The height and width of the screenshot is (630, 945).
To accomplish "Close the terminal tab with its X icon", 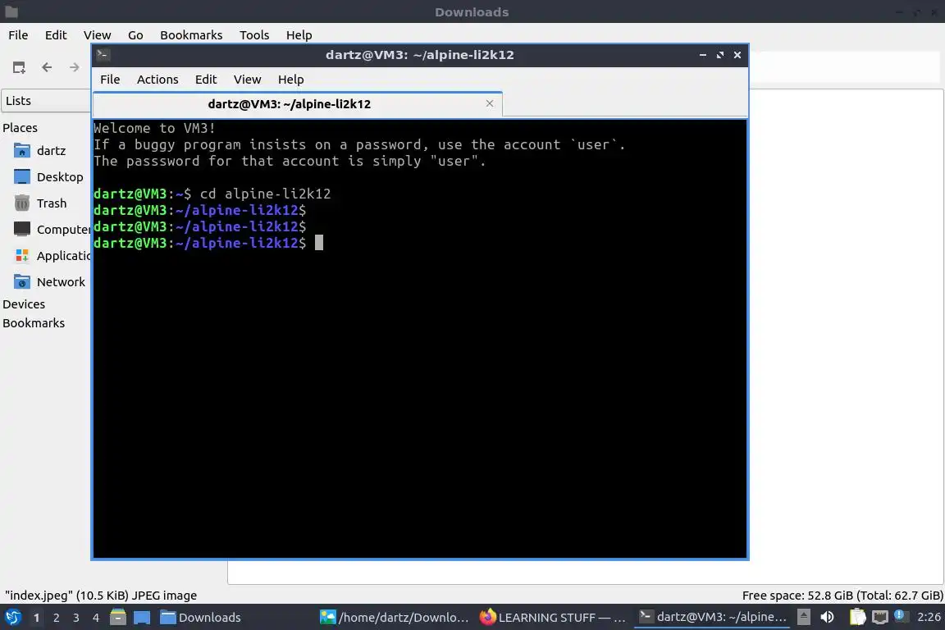I will click(490, 103).
